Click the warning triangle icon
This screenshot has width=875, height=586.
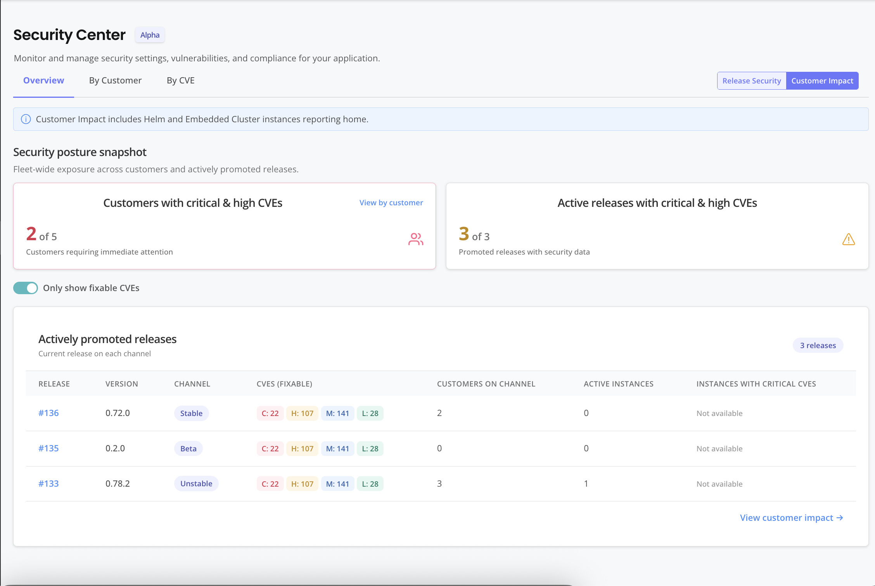(849, 239)
